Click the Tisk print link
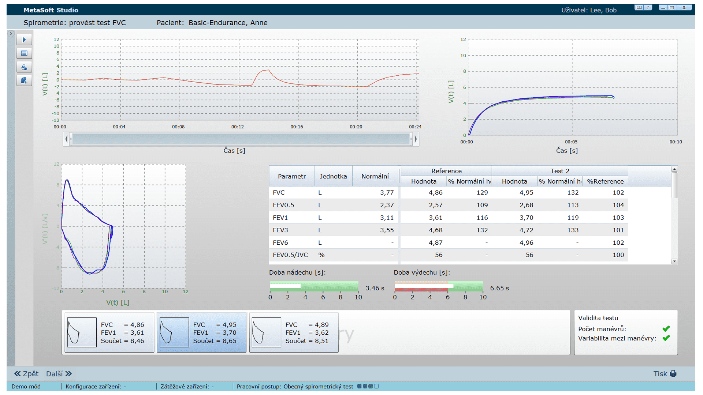The width and height of the screenshot is (703, 395). (661, 373)
